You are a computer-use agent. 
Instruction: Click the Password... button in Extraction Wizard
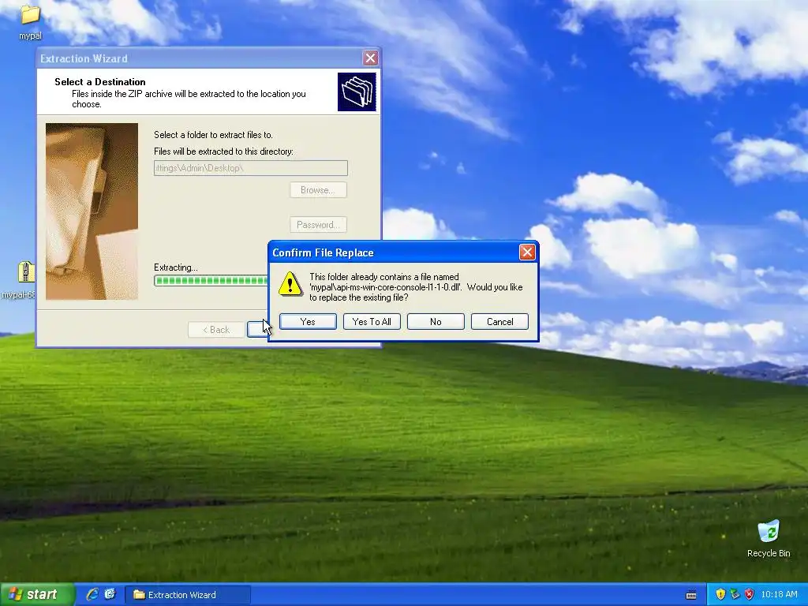point(318,225)
